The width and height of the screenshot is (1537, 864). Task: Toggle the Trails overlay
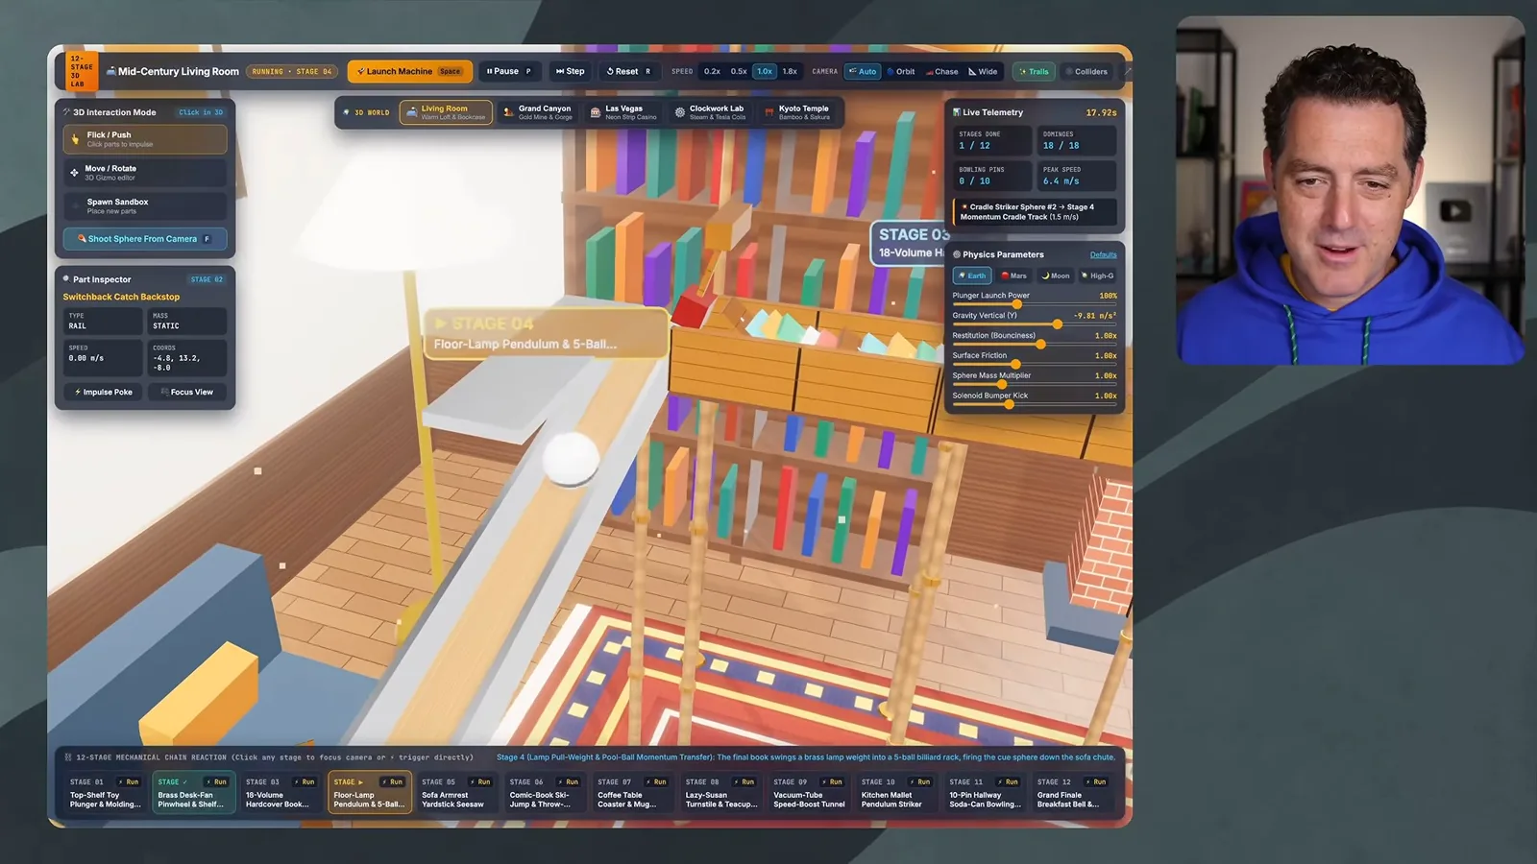click(x=1034, y=71)
